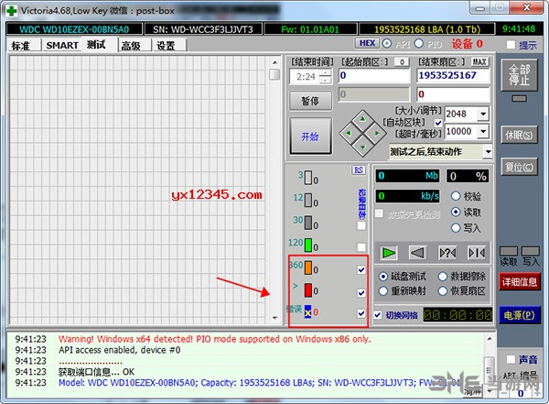
Task: Click the 暂停 pause button
Action: point(310,101)
